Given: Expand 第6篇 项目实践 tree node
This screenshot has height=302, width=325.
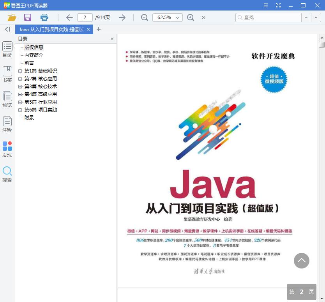Looking at the screenshot, I should (20, 110).
